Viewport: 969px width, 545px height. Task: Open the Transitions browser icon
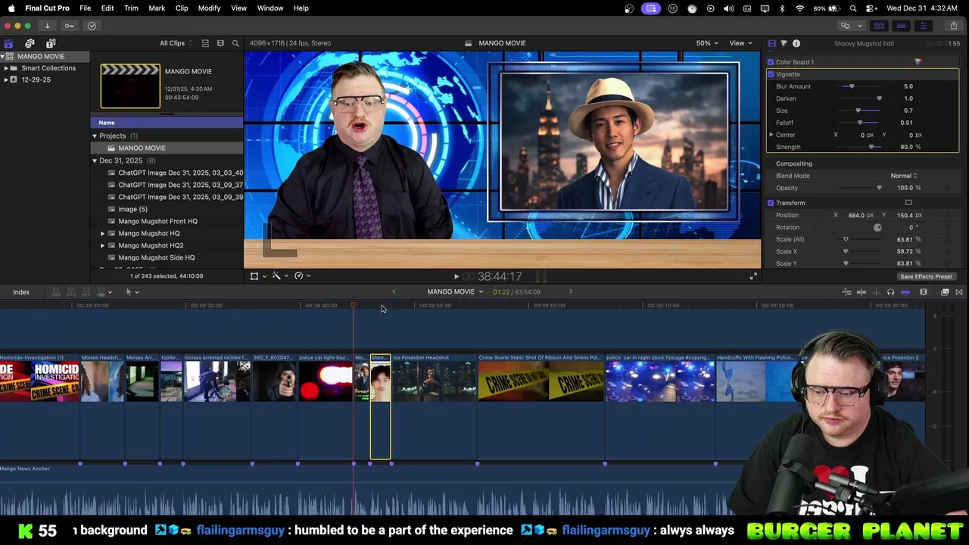click(959, 292)
